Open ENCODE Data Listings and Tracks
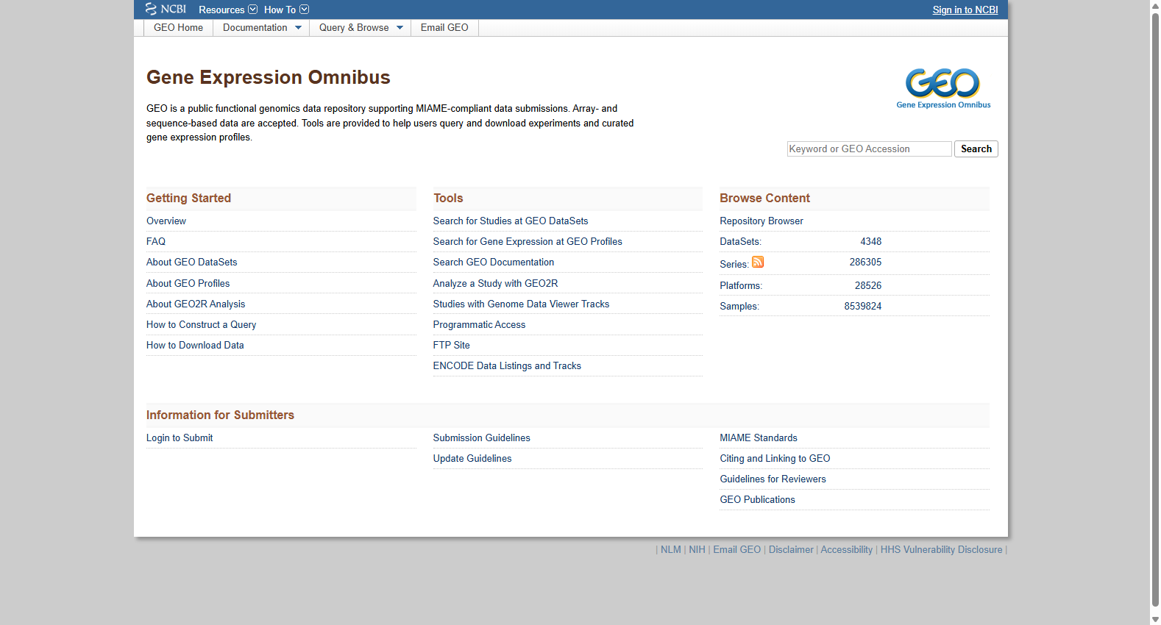Image resolution: width=1161 pixels, height=625 pixels. [x=507, y=365]
